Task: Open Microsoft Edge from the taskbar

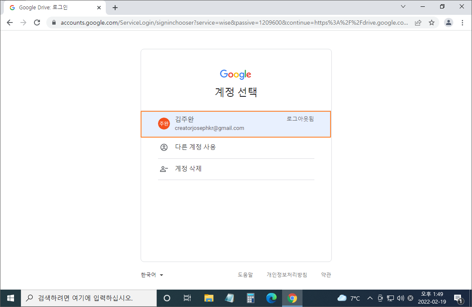Action: [271, 298]
